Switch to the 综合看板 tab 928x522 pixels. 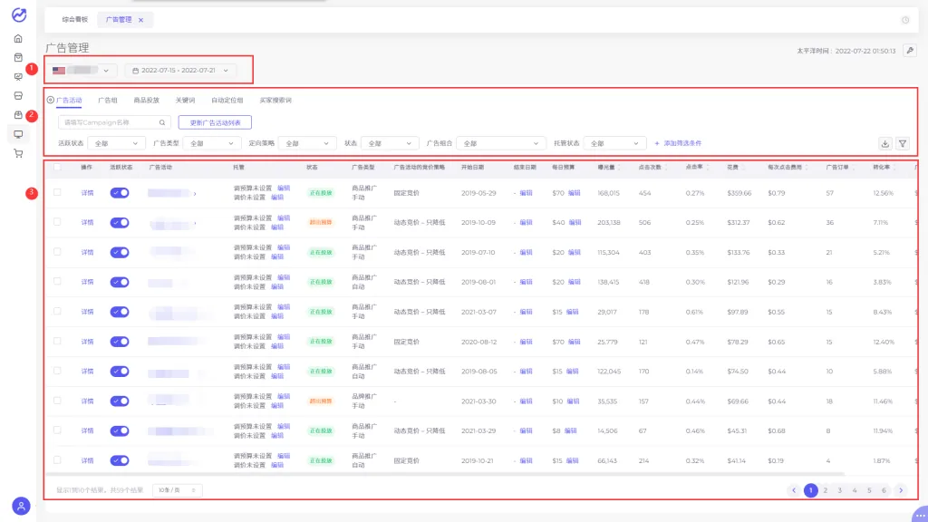pyautogui.click(x=74, y=20)
